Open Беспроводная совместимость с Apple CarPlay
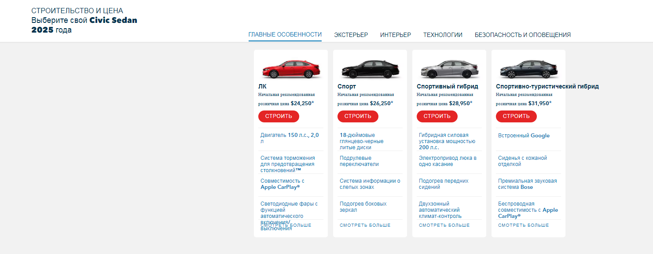653x254 pixels. tap(528, 210)
